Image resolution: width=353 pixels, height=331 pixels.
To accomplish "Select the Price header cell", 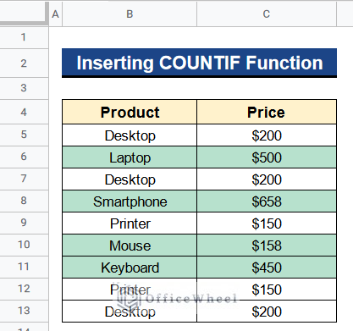I will pyautogui.click(x=267, y=112).
